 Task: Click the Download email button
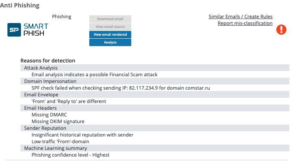(110, 19)
